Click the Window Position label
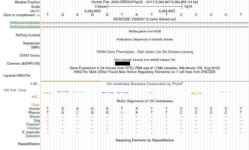Viewport: 249px width, 150px height. (27, 2)
